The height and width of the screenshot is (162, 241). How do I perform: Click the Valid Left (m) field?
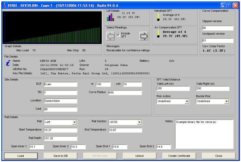pyautogui.click(x=173, y=88)
